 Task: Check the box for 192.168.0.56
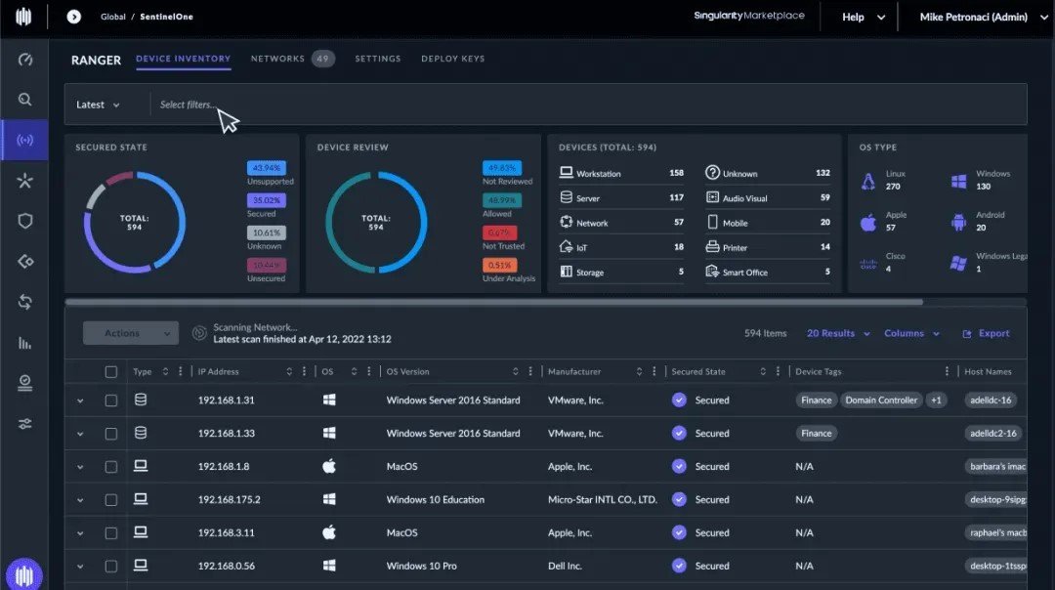111,567
